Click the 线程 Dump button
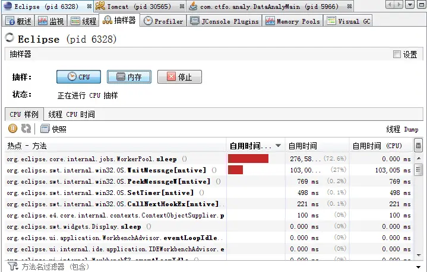The width and height of the screenshot is (427, 272). pos(402,129)
